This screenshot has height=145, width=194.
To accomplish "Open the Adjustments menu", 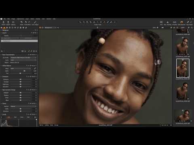I will coord(20,19).
